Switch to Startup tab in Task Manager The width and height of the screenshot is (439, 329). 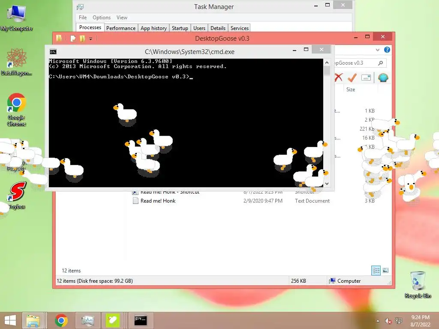[180, 28]
